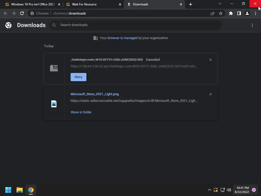
Task: Click the search magnifier icon
Action: click(54, 25)
